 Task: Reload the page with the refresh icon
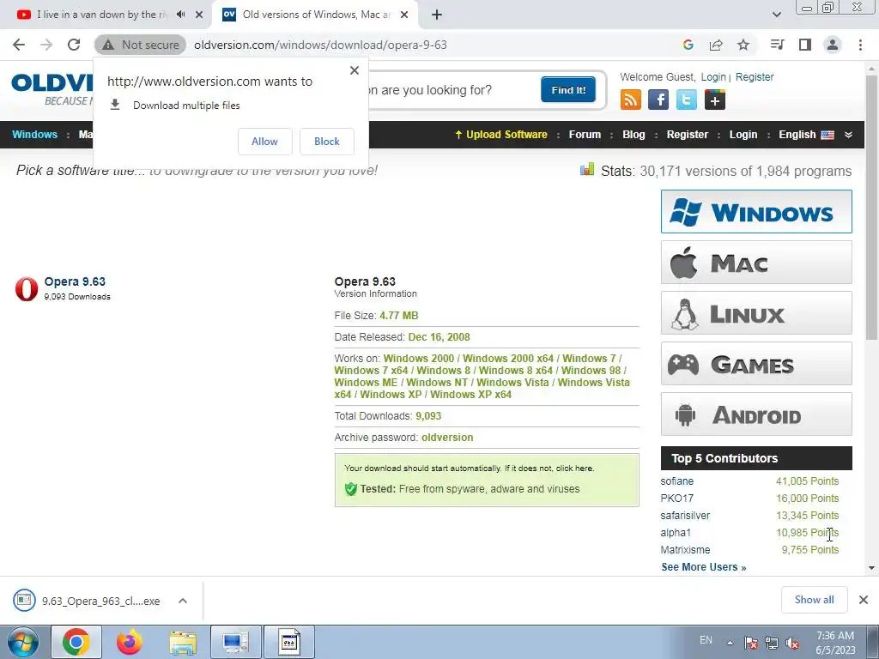point(74,45)
